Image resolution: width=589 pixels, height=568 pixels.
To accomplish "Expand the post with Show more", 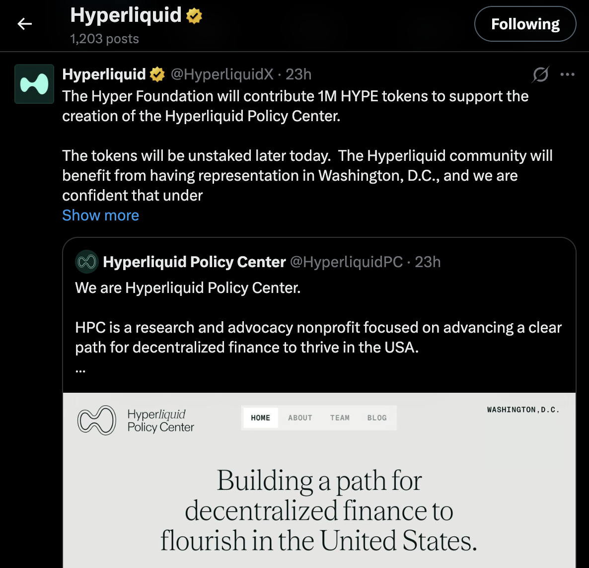I will coord(100,215).
